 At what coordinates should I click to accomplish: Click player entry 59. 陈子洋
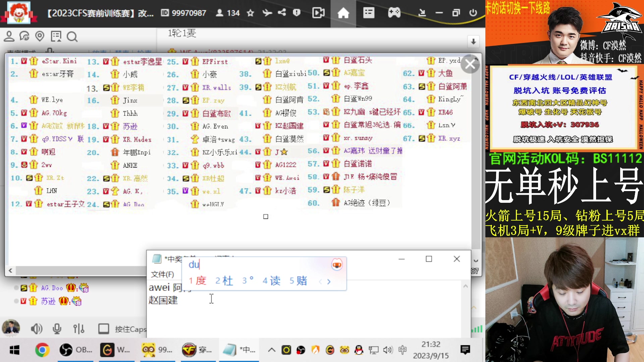click(x=336, y=190)
